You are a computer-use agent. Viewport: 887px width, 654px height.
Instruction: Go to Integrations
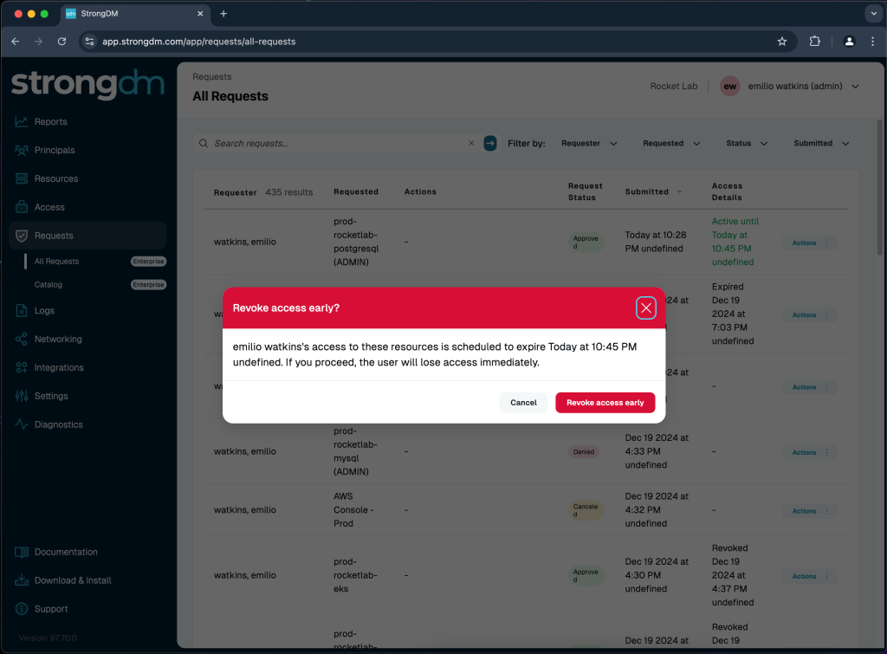coord(59,367)
